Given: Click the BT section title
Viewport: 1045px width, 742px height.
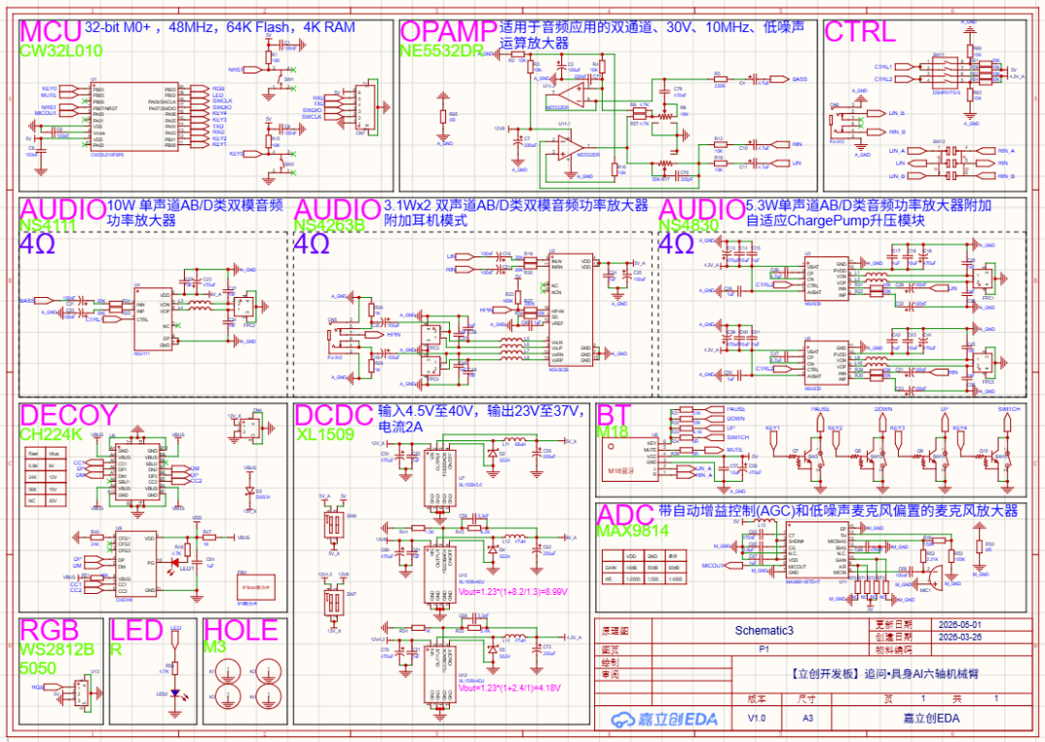Looking at the screenshot, I should (612, 416).
